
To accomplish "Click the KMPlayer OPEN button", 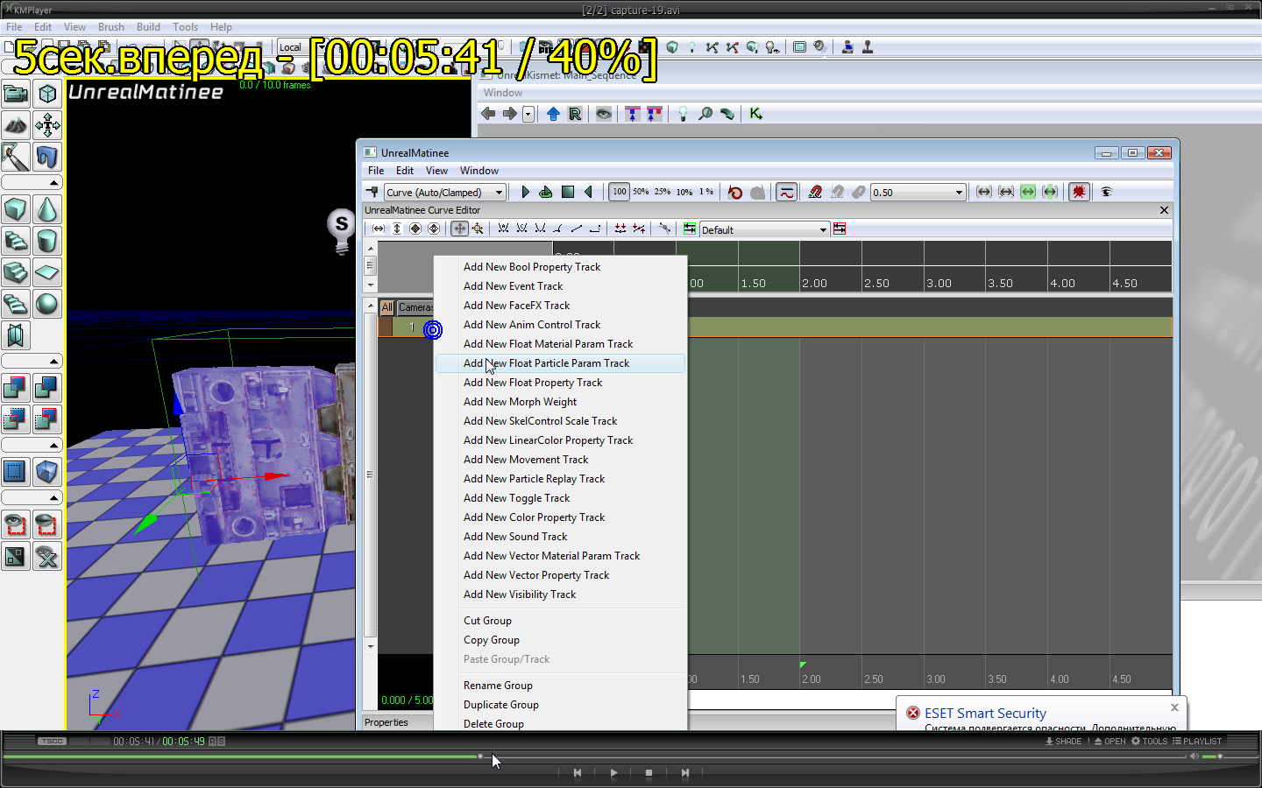I will (x=1110, y=742).
